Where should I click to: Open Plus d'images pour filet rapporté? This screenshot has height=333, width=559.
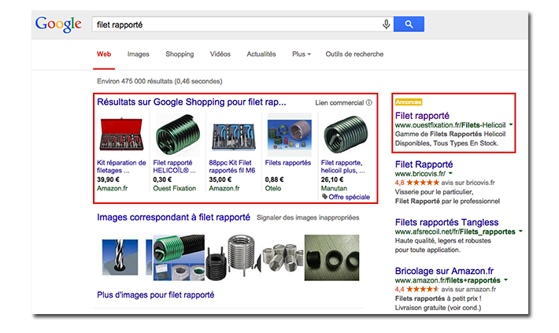pyautogui.click(x=156, y=295)
